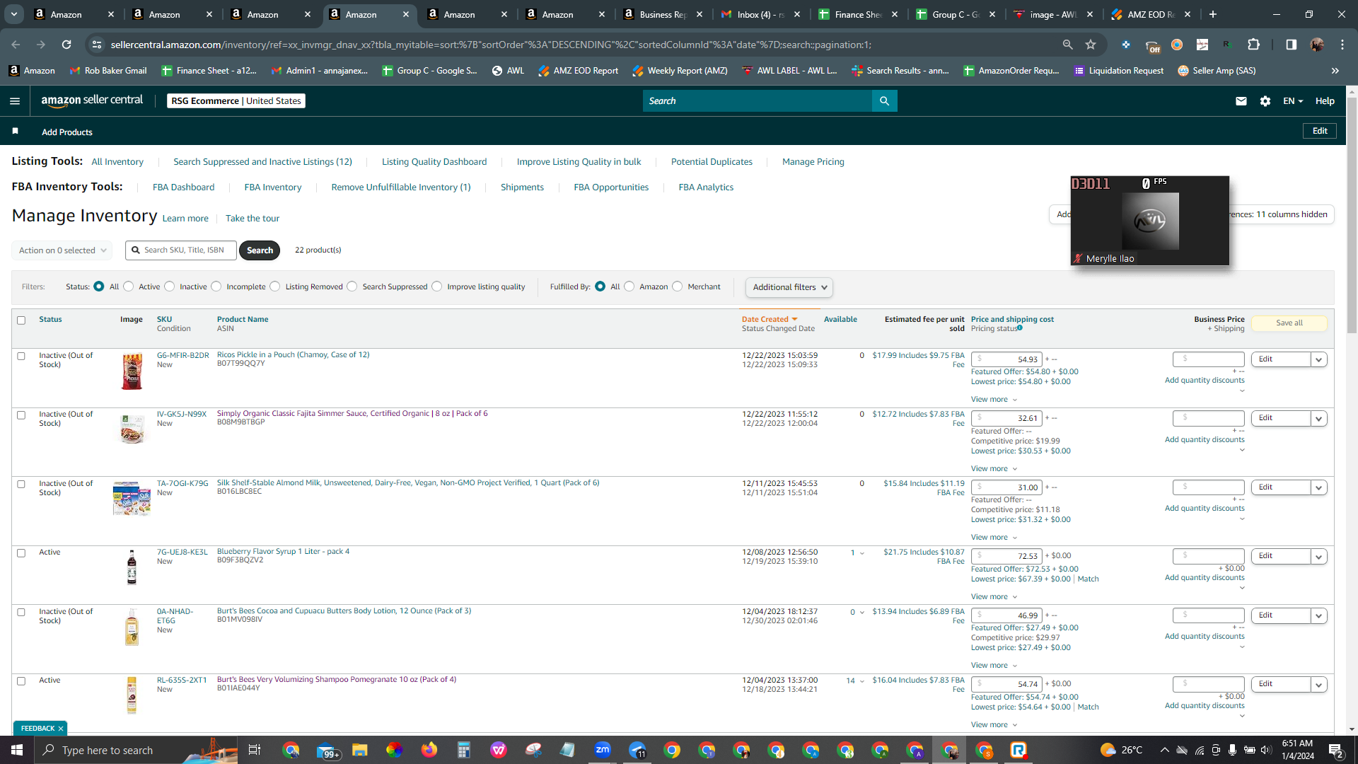Tick the select-all checkbox in table header
The width and height of the screenshot is (1358, 764).
[x=21, y=320]
